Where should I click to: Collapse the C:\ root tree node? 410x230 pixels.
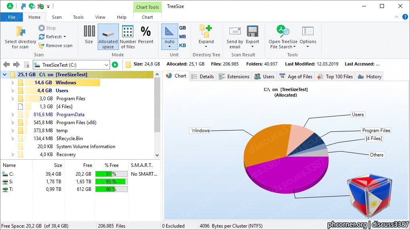[4, 75]
